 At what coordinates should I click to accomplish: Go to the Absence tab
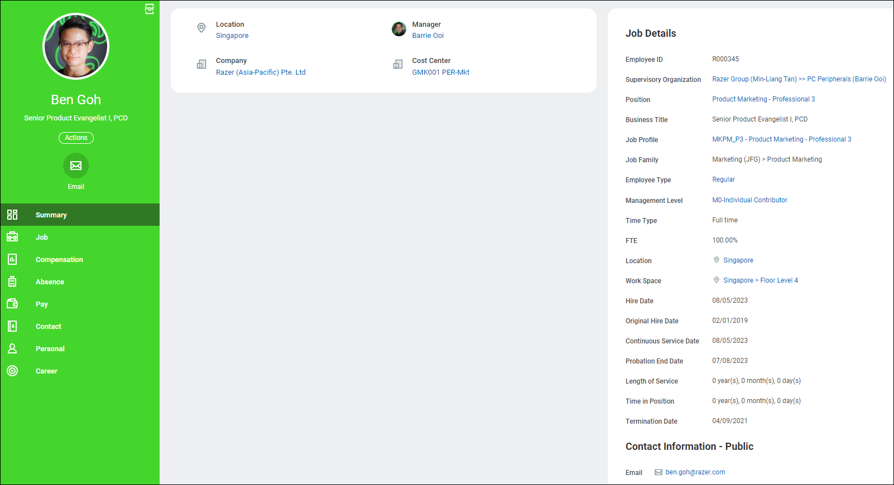pos(80,282)
